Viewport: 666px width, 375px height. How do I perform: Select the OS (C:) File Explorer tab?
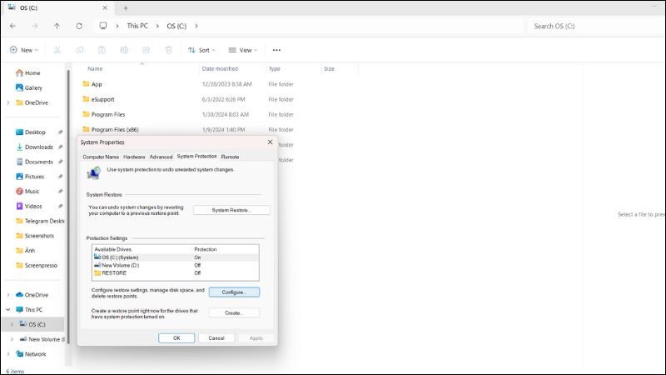click(58, 8)
